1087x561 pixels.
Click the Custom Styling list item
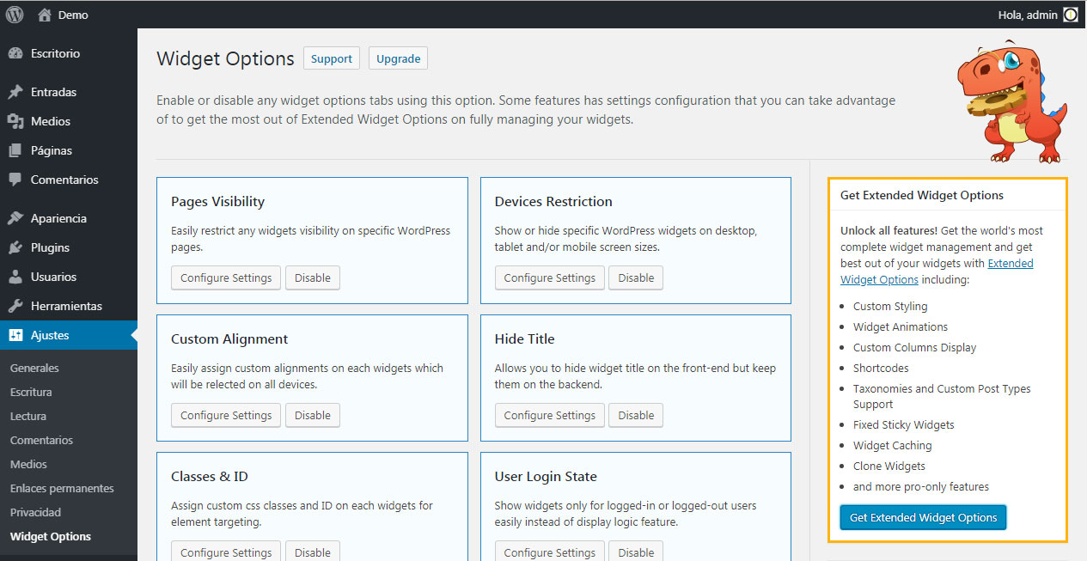(890, 306)
